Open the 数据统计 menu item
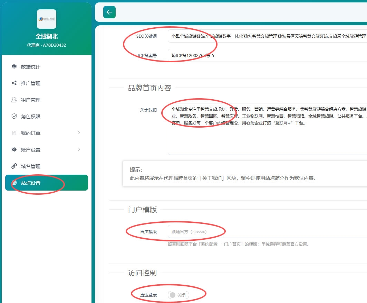 click(x=47, y=67)
